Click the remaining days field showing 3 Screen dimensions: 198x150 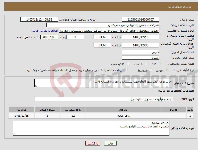75,37
